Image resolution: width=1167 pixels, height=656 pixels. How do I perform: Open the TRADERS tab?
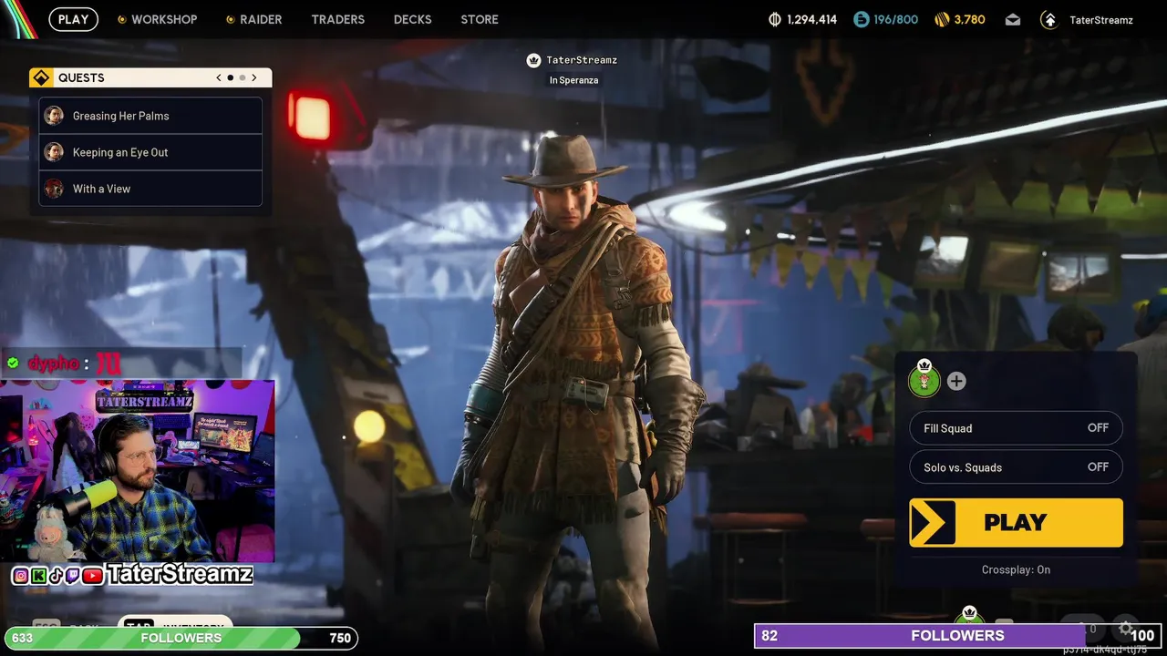tap(337, 19)
